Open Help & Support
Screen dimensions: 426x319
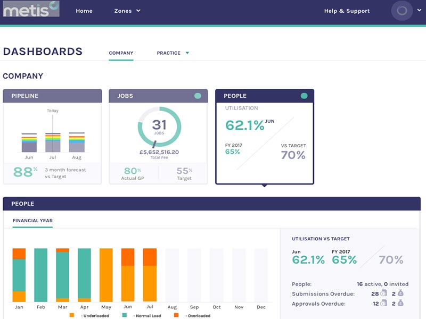point(347,10)
